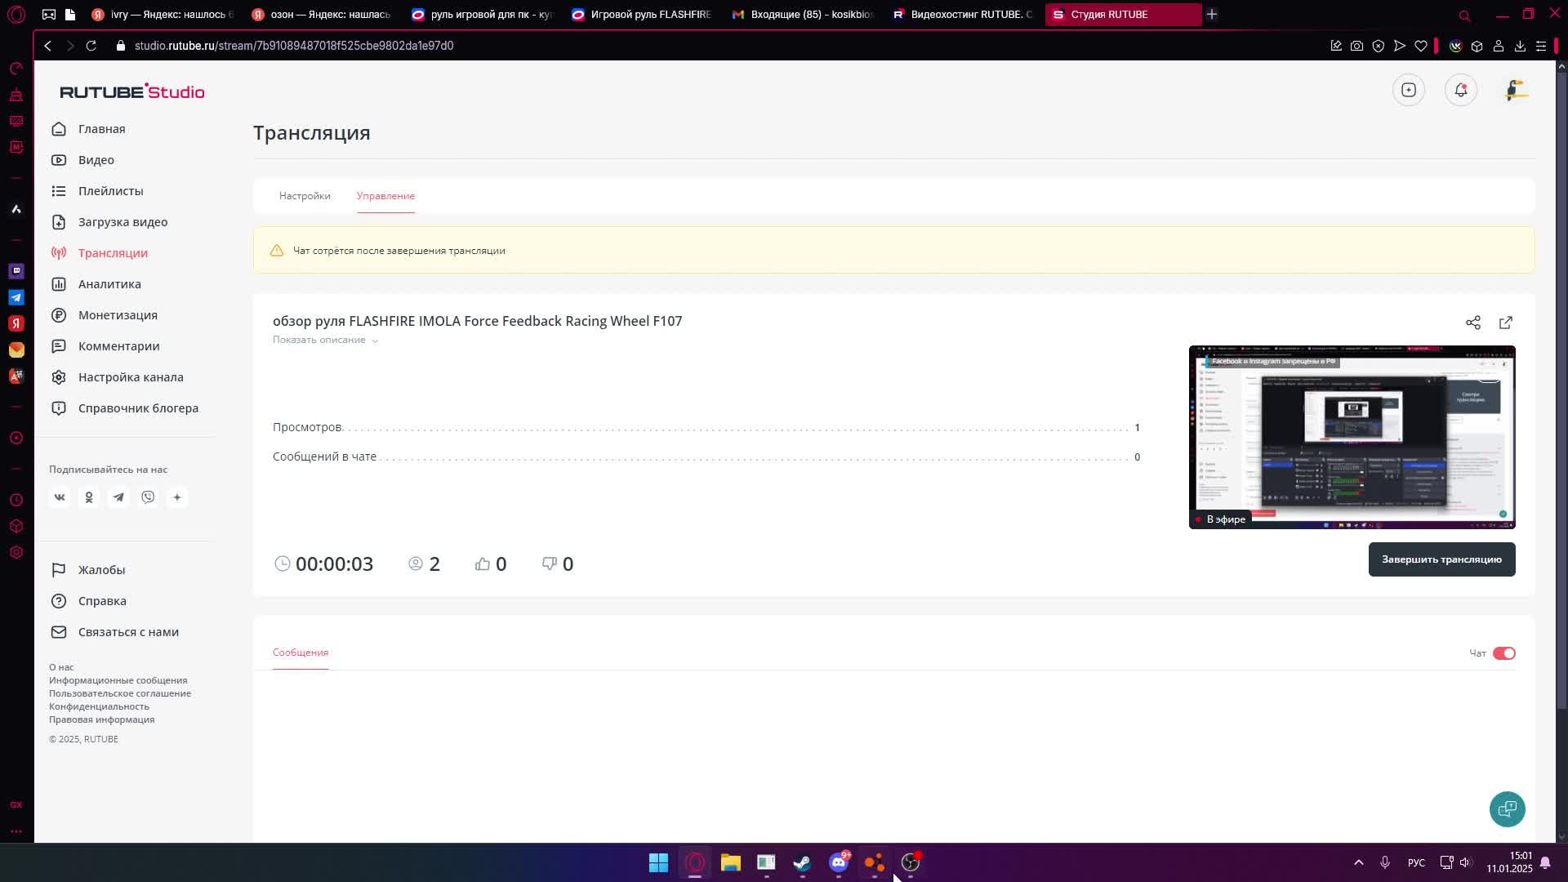Screen dimensions: 1568x882
Task: Toggle the Чат switch off
Action: point(1503,653)
